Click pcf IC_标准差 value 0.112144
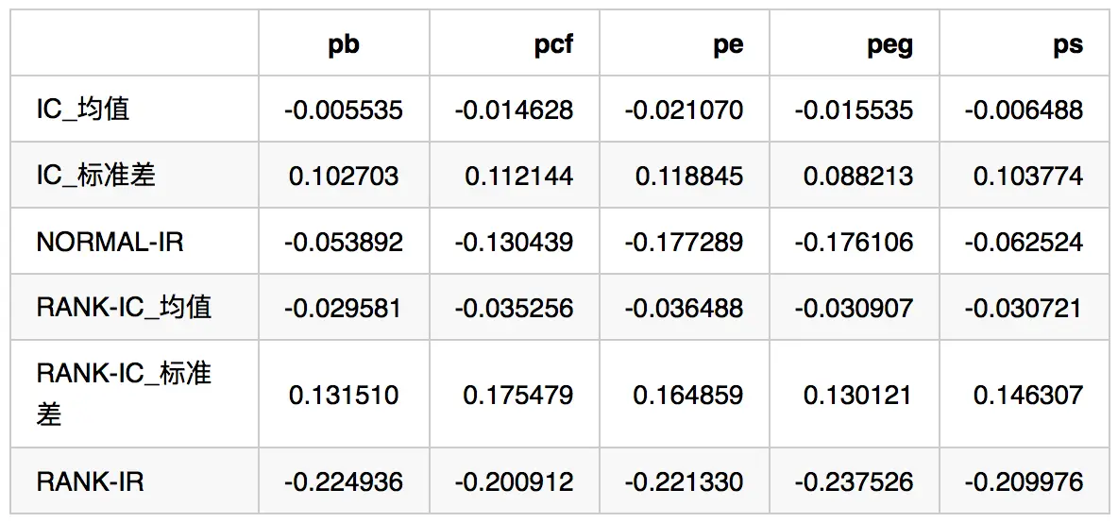The image size is (1118, 523). click(518, 176)
